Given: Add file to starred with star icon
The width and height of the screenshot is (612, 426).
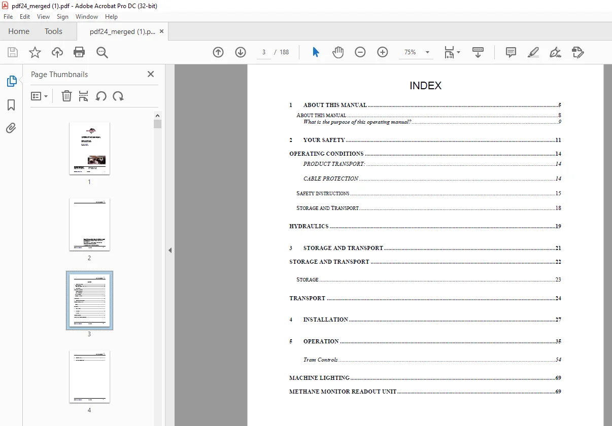Looking at the screenshot, I should tap(35, 52).
